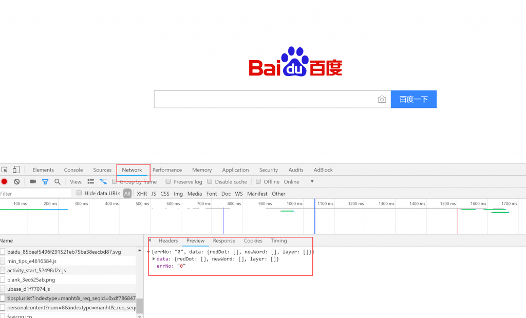
Task: Open the Elements tab
Action: coord(43,170)
